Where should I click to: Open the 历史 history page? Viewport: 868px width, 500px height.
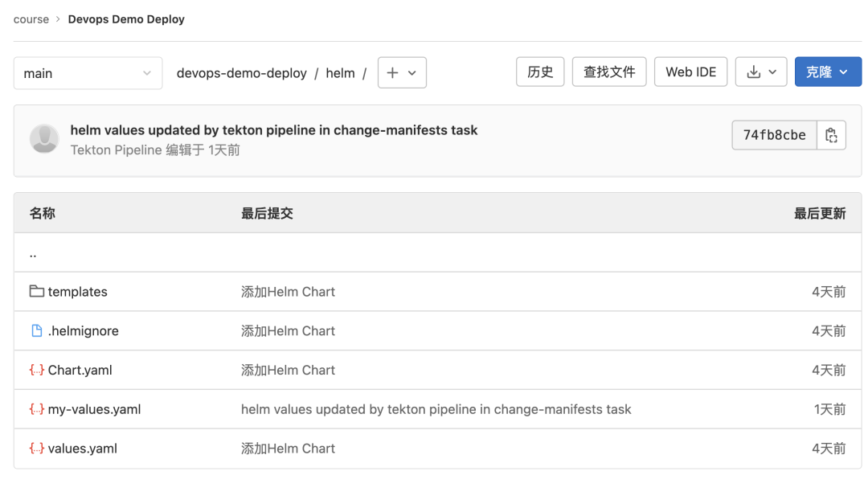540,72
